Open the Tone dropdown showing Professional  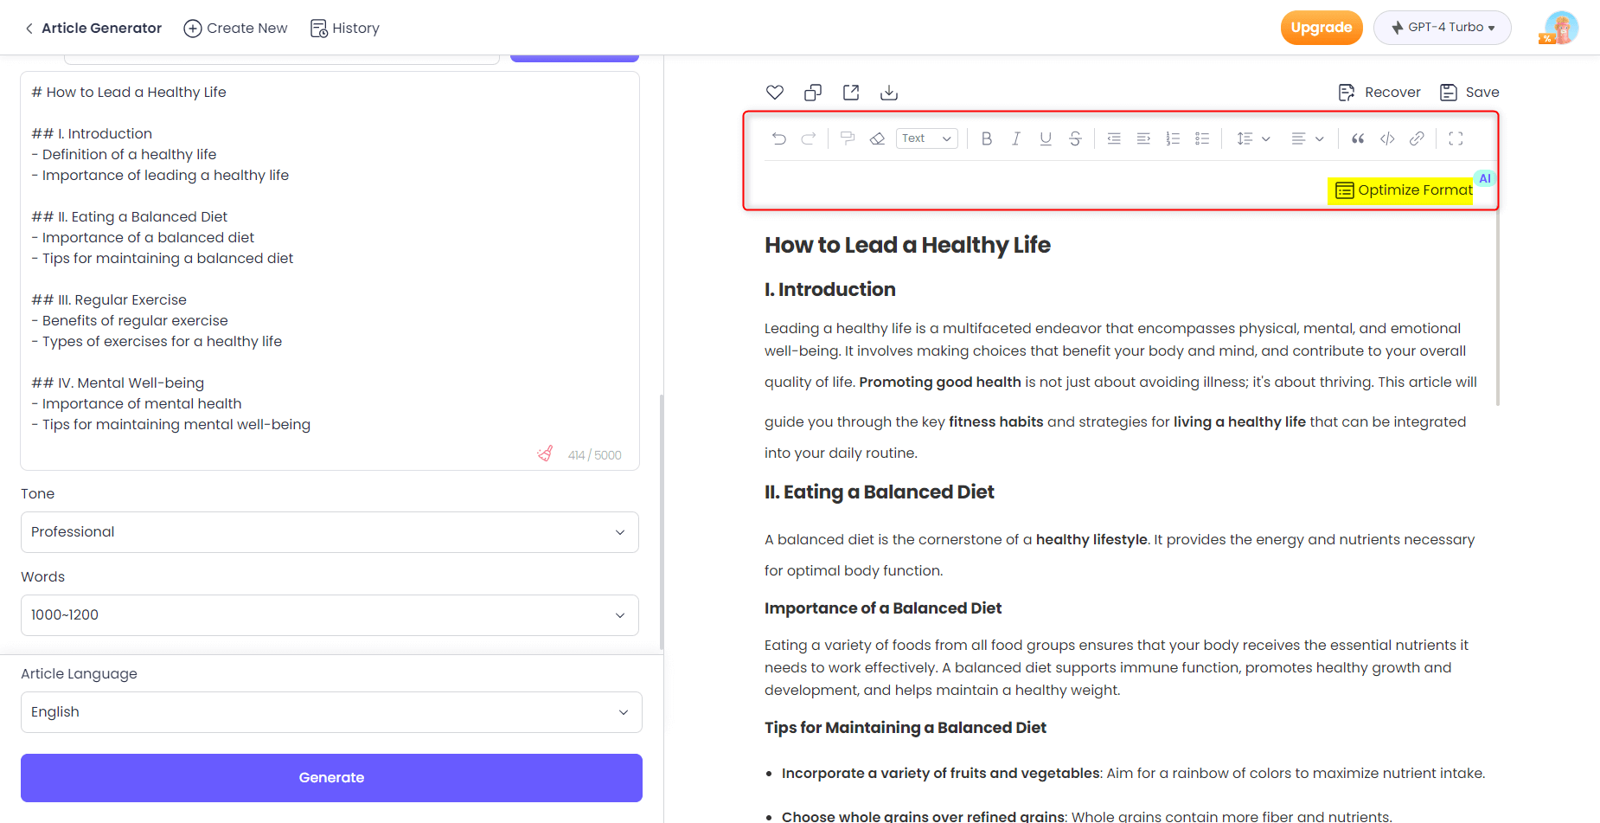pyautogui.click(x=330, y=532)
